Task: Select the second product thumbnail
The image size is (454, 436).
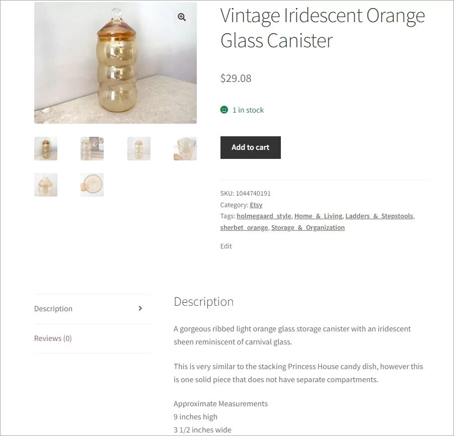Action: [x=92, y=148]
